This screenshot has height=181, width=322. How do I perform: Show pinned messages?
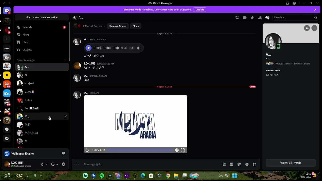252,17
